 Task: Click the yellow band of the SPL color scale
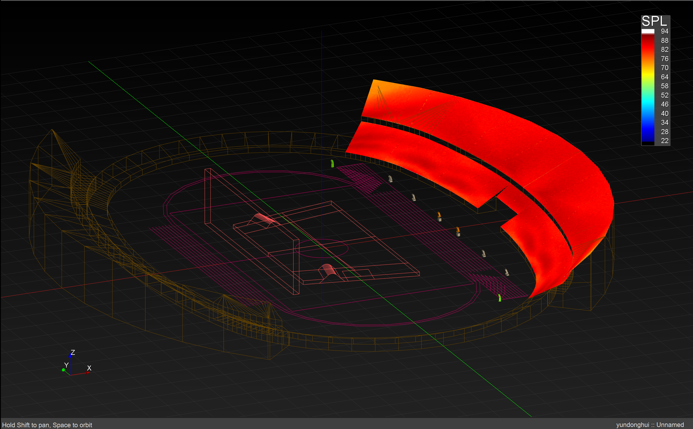[x=648, y=74]
